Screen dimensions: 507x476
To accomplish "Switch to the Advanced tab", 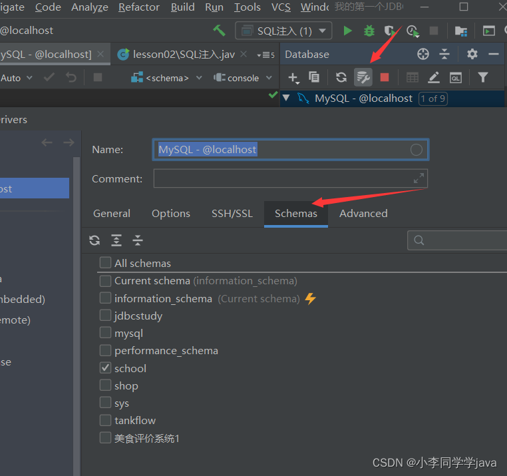I will point(363,214).
